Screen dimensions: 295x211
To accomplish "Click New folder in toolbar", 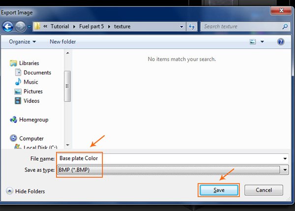I will click(62, 42).
